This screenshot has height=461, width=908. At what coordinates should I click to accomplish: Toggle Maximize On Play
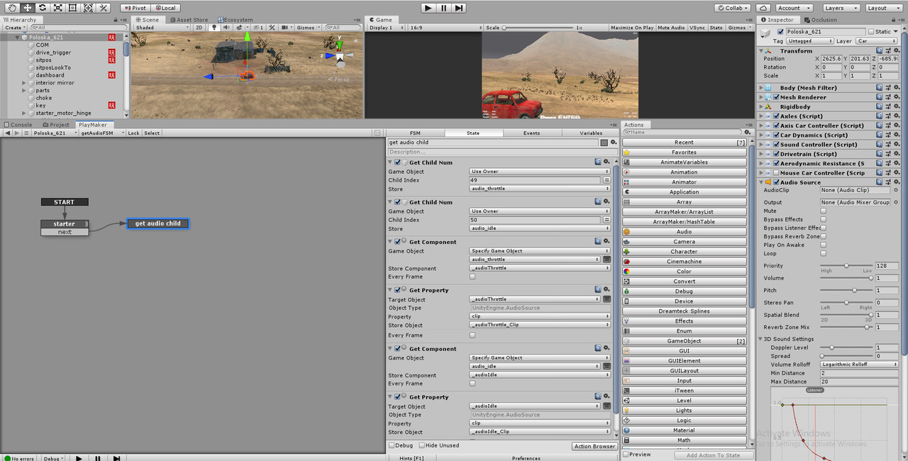click(632, 28)
